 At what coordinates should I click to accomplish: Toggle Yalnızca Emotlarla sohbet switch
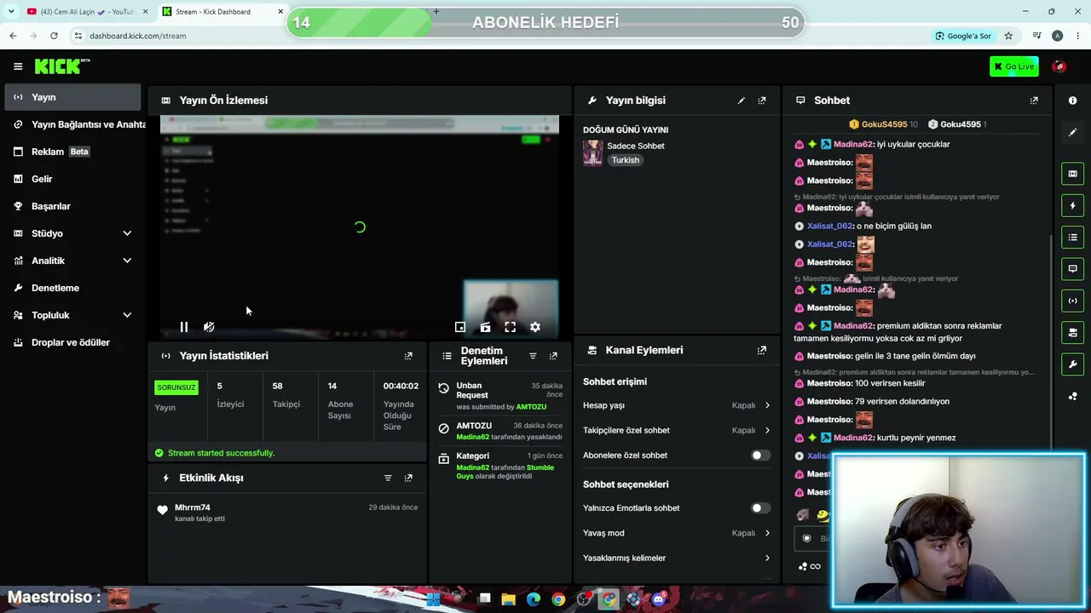pyautogui.click(x=760, y=508)
